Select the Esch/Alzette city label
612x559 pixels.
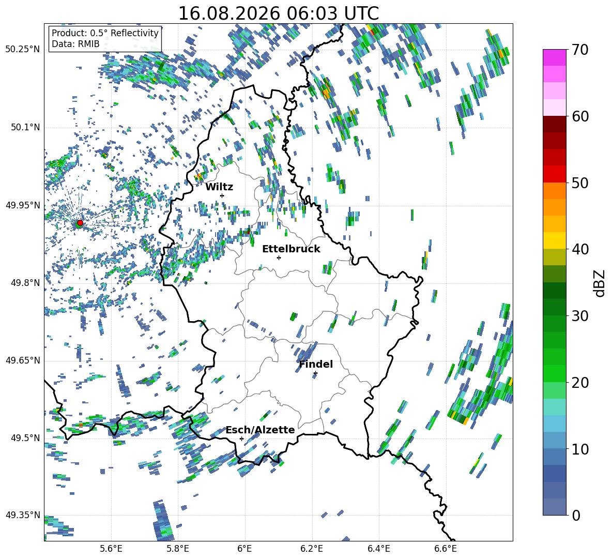click(x=261, y=430)
